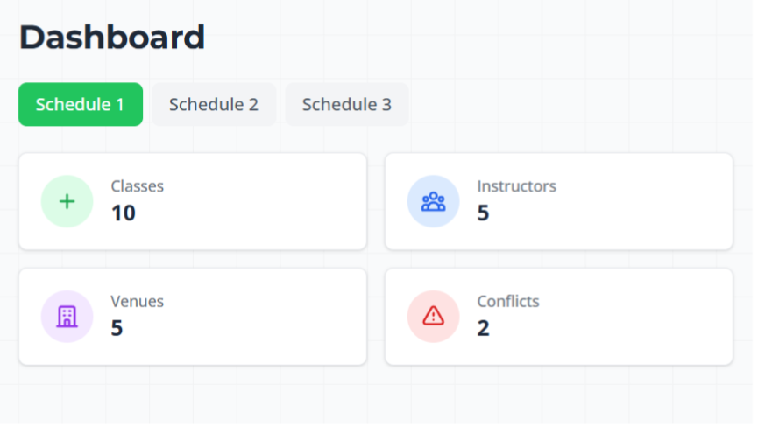The image size is (765, 426).
Task: Click the red Conflicts warning triangle icon
Action: pyautogui.click(x=433, y=316)
